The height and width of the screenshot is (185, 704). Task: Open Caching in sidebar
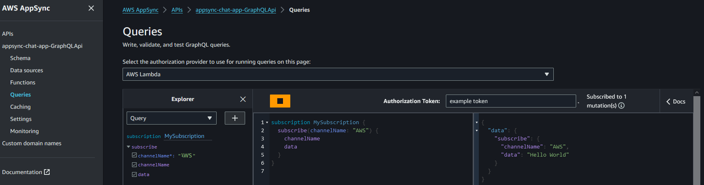20,107
